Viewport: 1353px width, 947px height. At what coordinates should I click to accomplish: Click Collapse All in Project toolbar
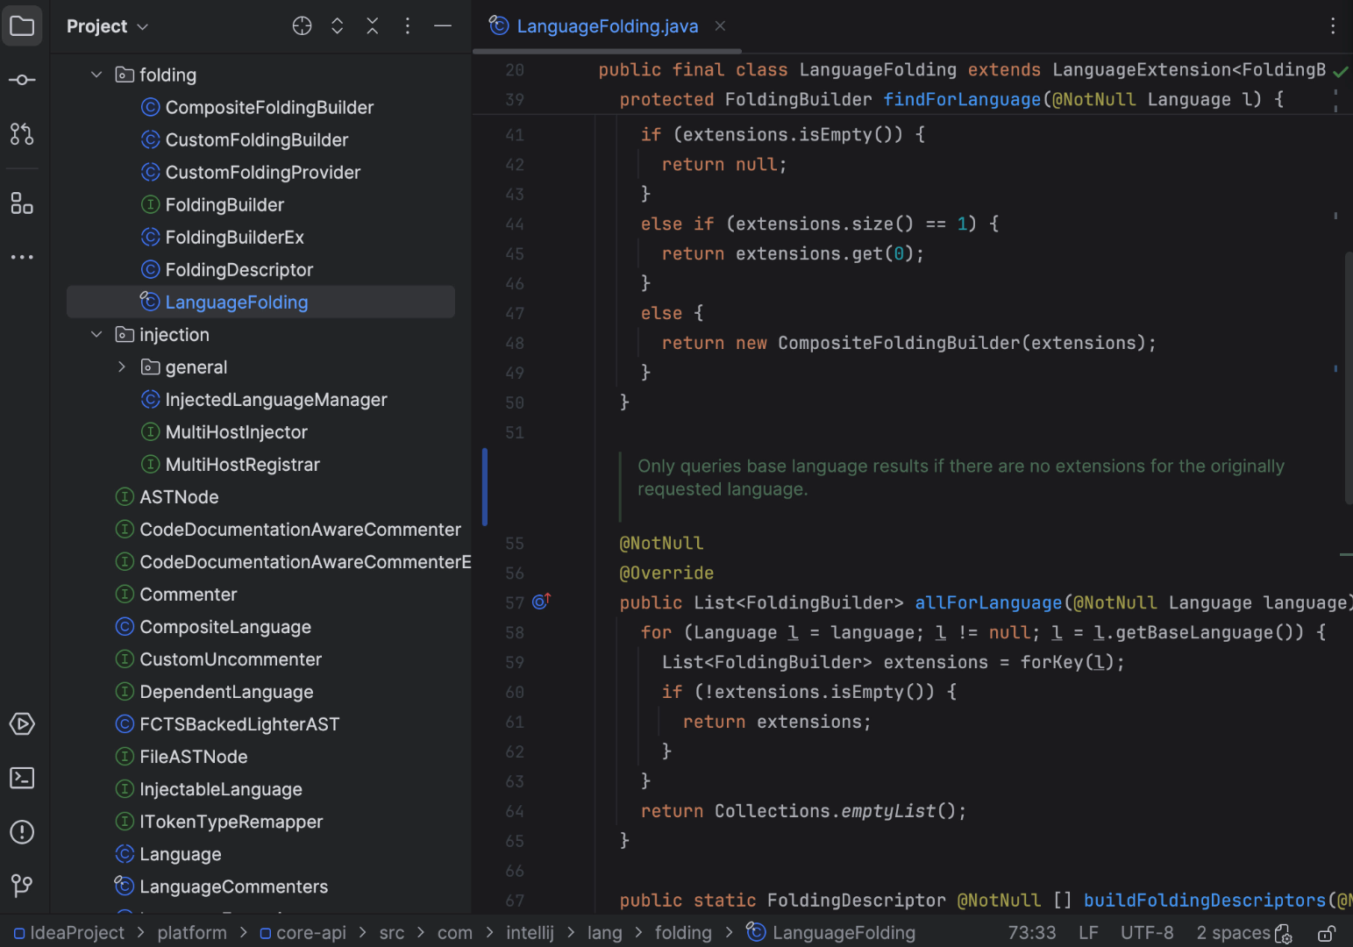click(372, 25)
